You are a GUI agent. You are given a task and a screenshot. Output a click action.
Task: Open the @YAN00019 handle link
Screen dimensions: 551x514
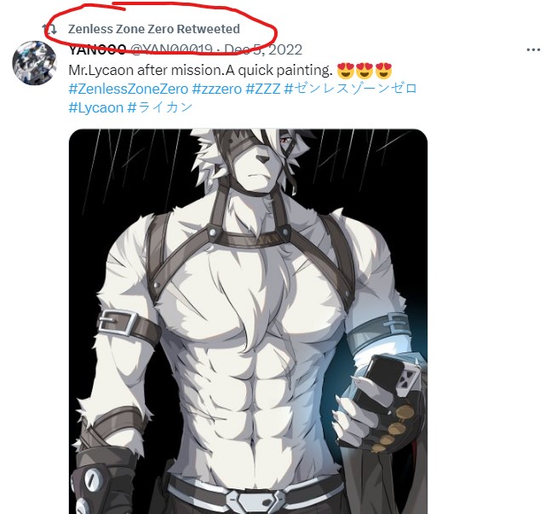171,50
